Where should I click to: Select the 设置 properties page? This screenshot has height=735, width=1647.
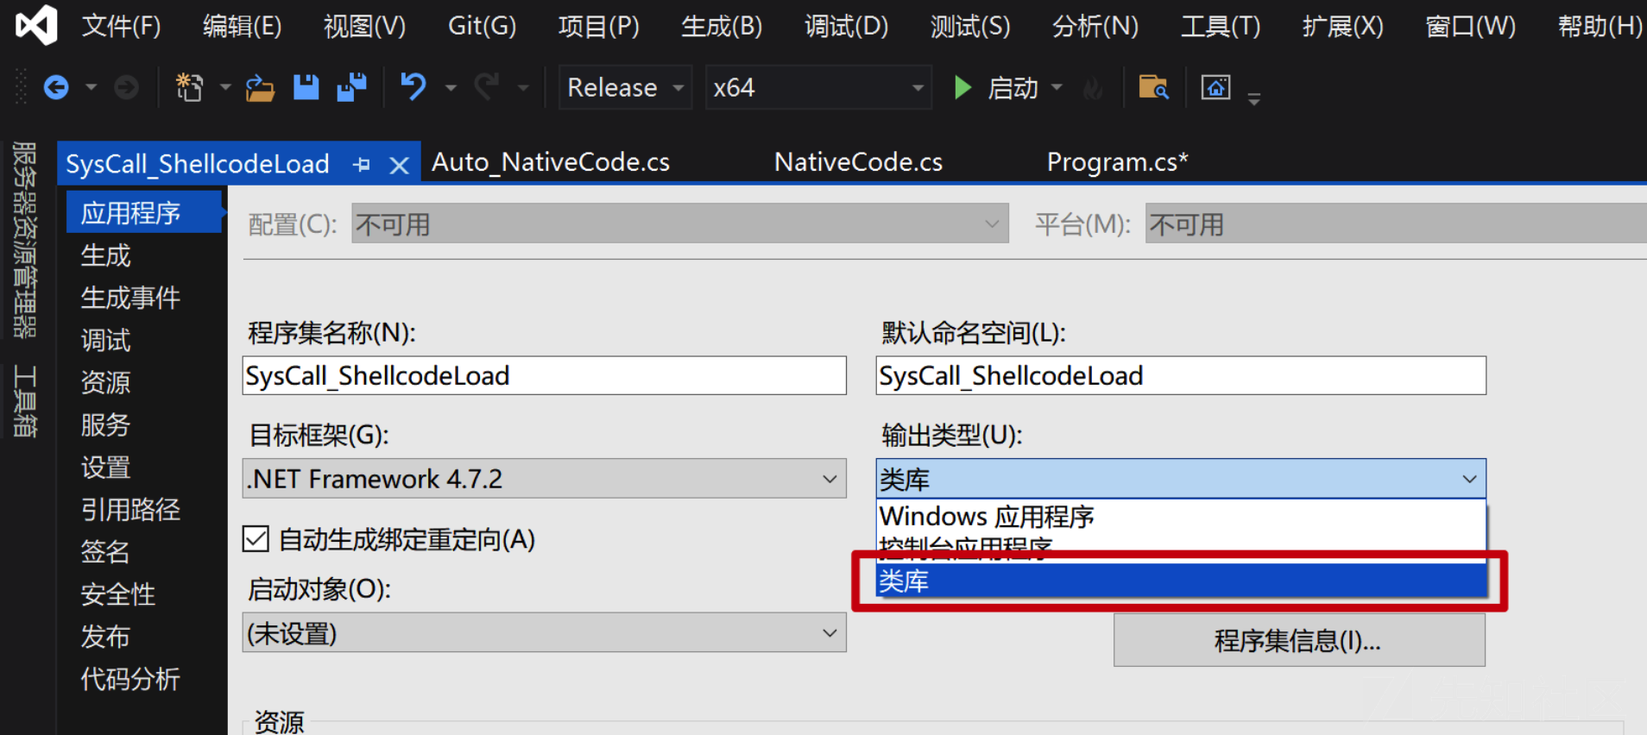pyautogui.click(x=105, y=467)
